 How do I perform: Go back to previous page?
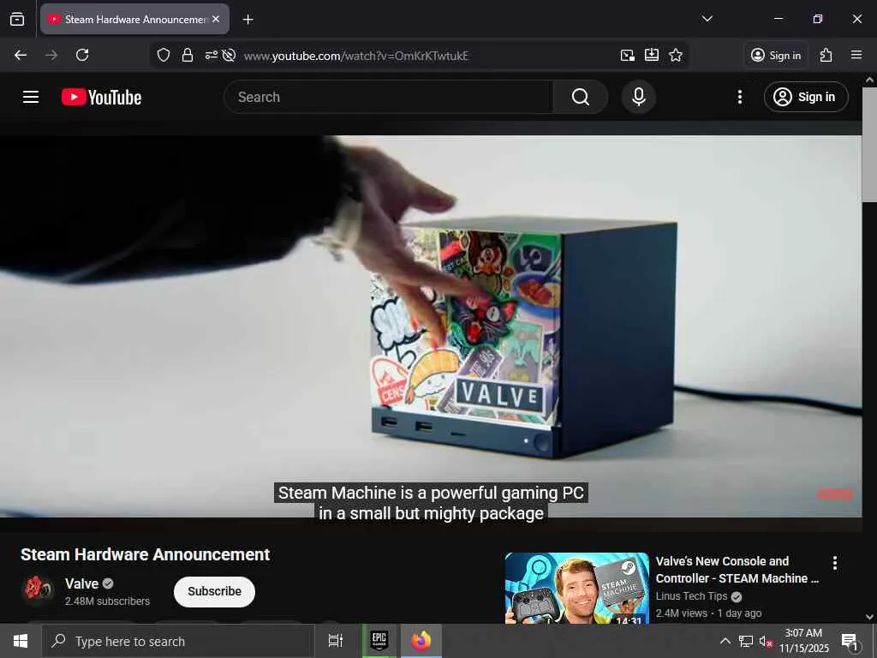[21, 55]
